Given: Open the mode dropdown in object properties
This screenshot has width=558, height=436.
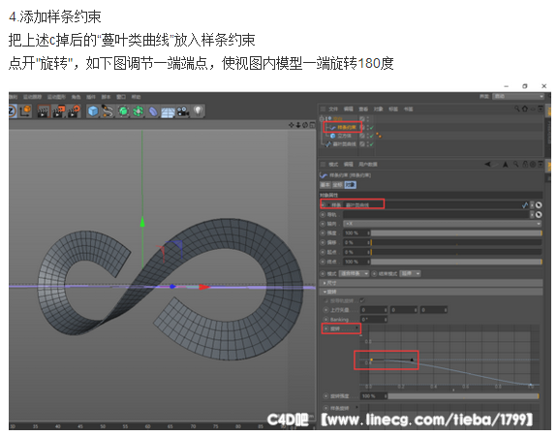Looking at the screenshot, I should click(x=354, y=273).
